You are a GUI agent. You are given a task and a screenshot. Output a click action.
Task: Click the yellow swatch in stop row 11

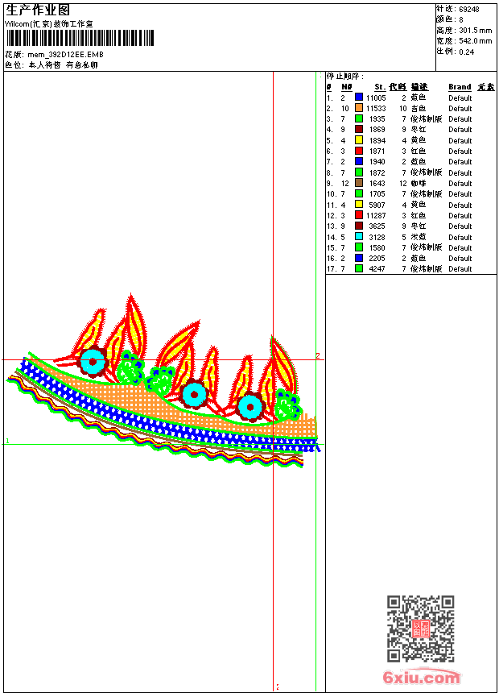[359, 205]
